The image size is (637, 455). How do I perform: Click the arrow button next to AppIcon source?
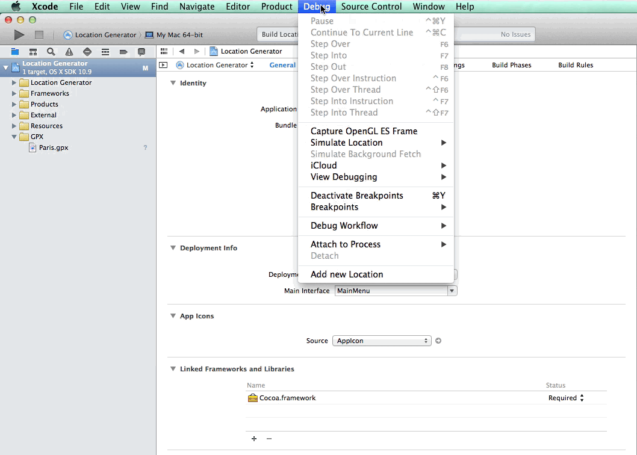click(438, 341)
